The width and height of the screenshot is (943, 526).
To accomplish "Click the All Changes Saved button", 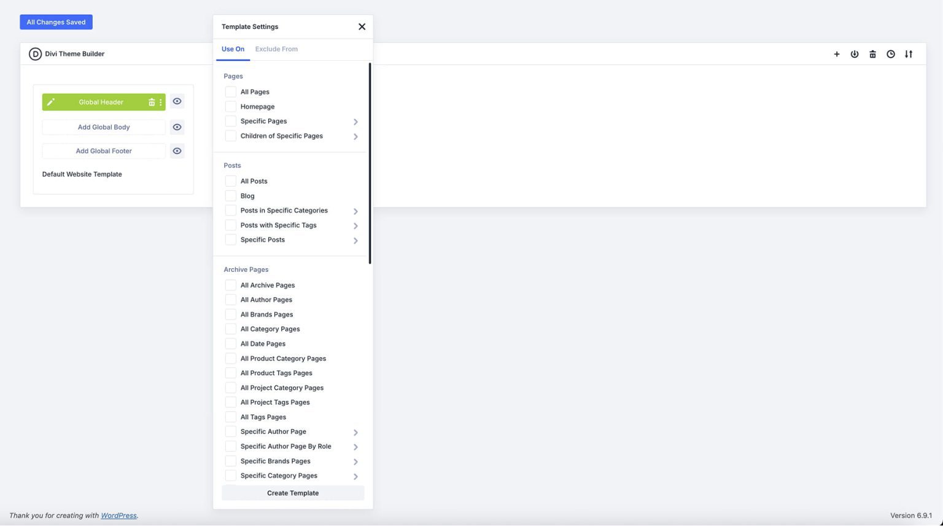I will pos(56,22).
